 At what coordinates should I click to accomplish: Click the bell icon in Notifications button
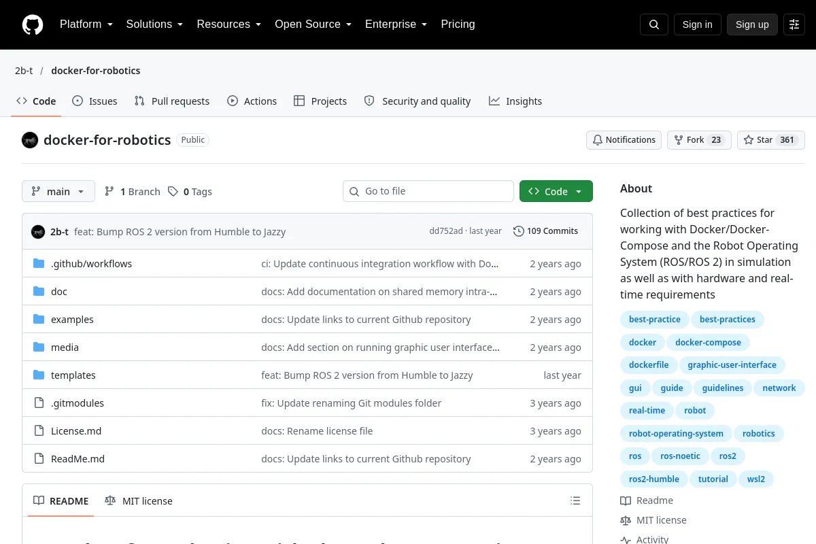click(598, 140)
